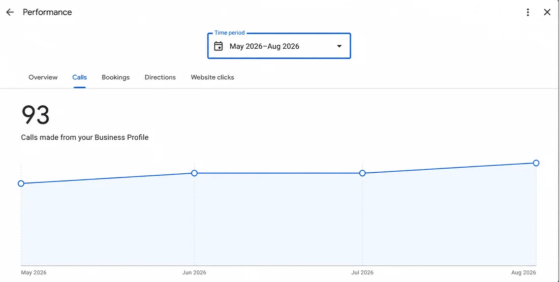Click the 'Jul 2026' axis label

click(x=362, y=273)
